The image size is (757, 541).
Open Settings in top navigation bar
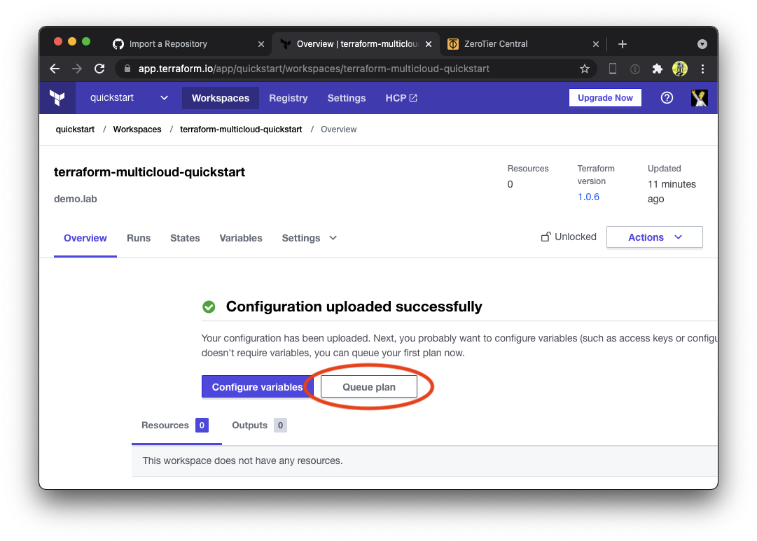(x=347, y=98)
